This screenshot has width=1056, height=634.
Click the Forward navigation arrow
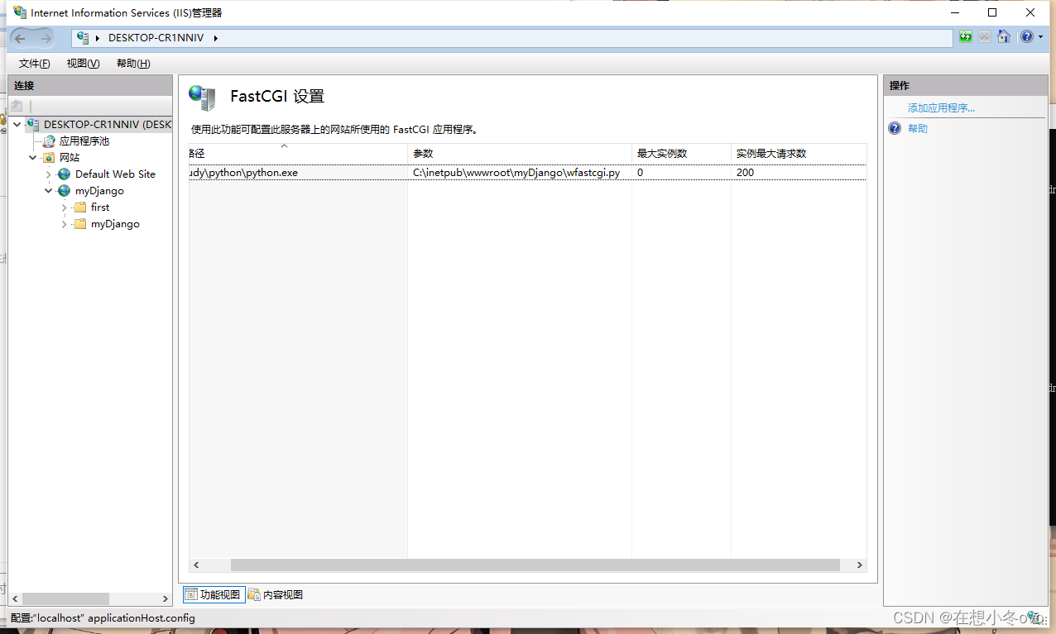tap(46, 38)
